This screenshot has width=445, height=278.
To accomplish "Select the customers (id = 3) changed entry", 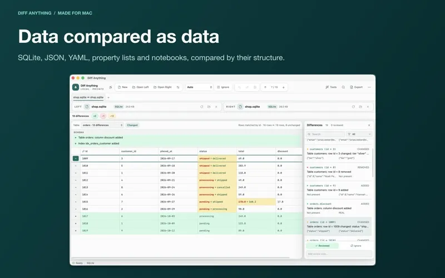I will pos(338,153).
